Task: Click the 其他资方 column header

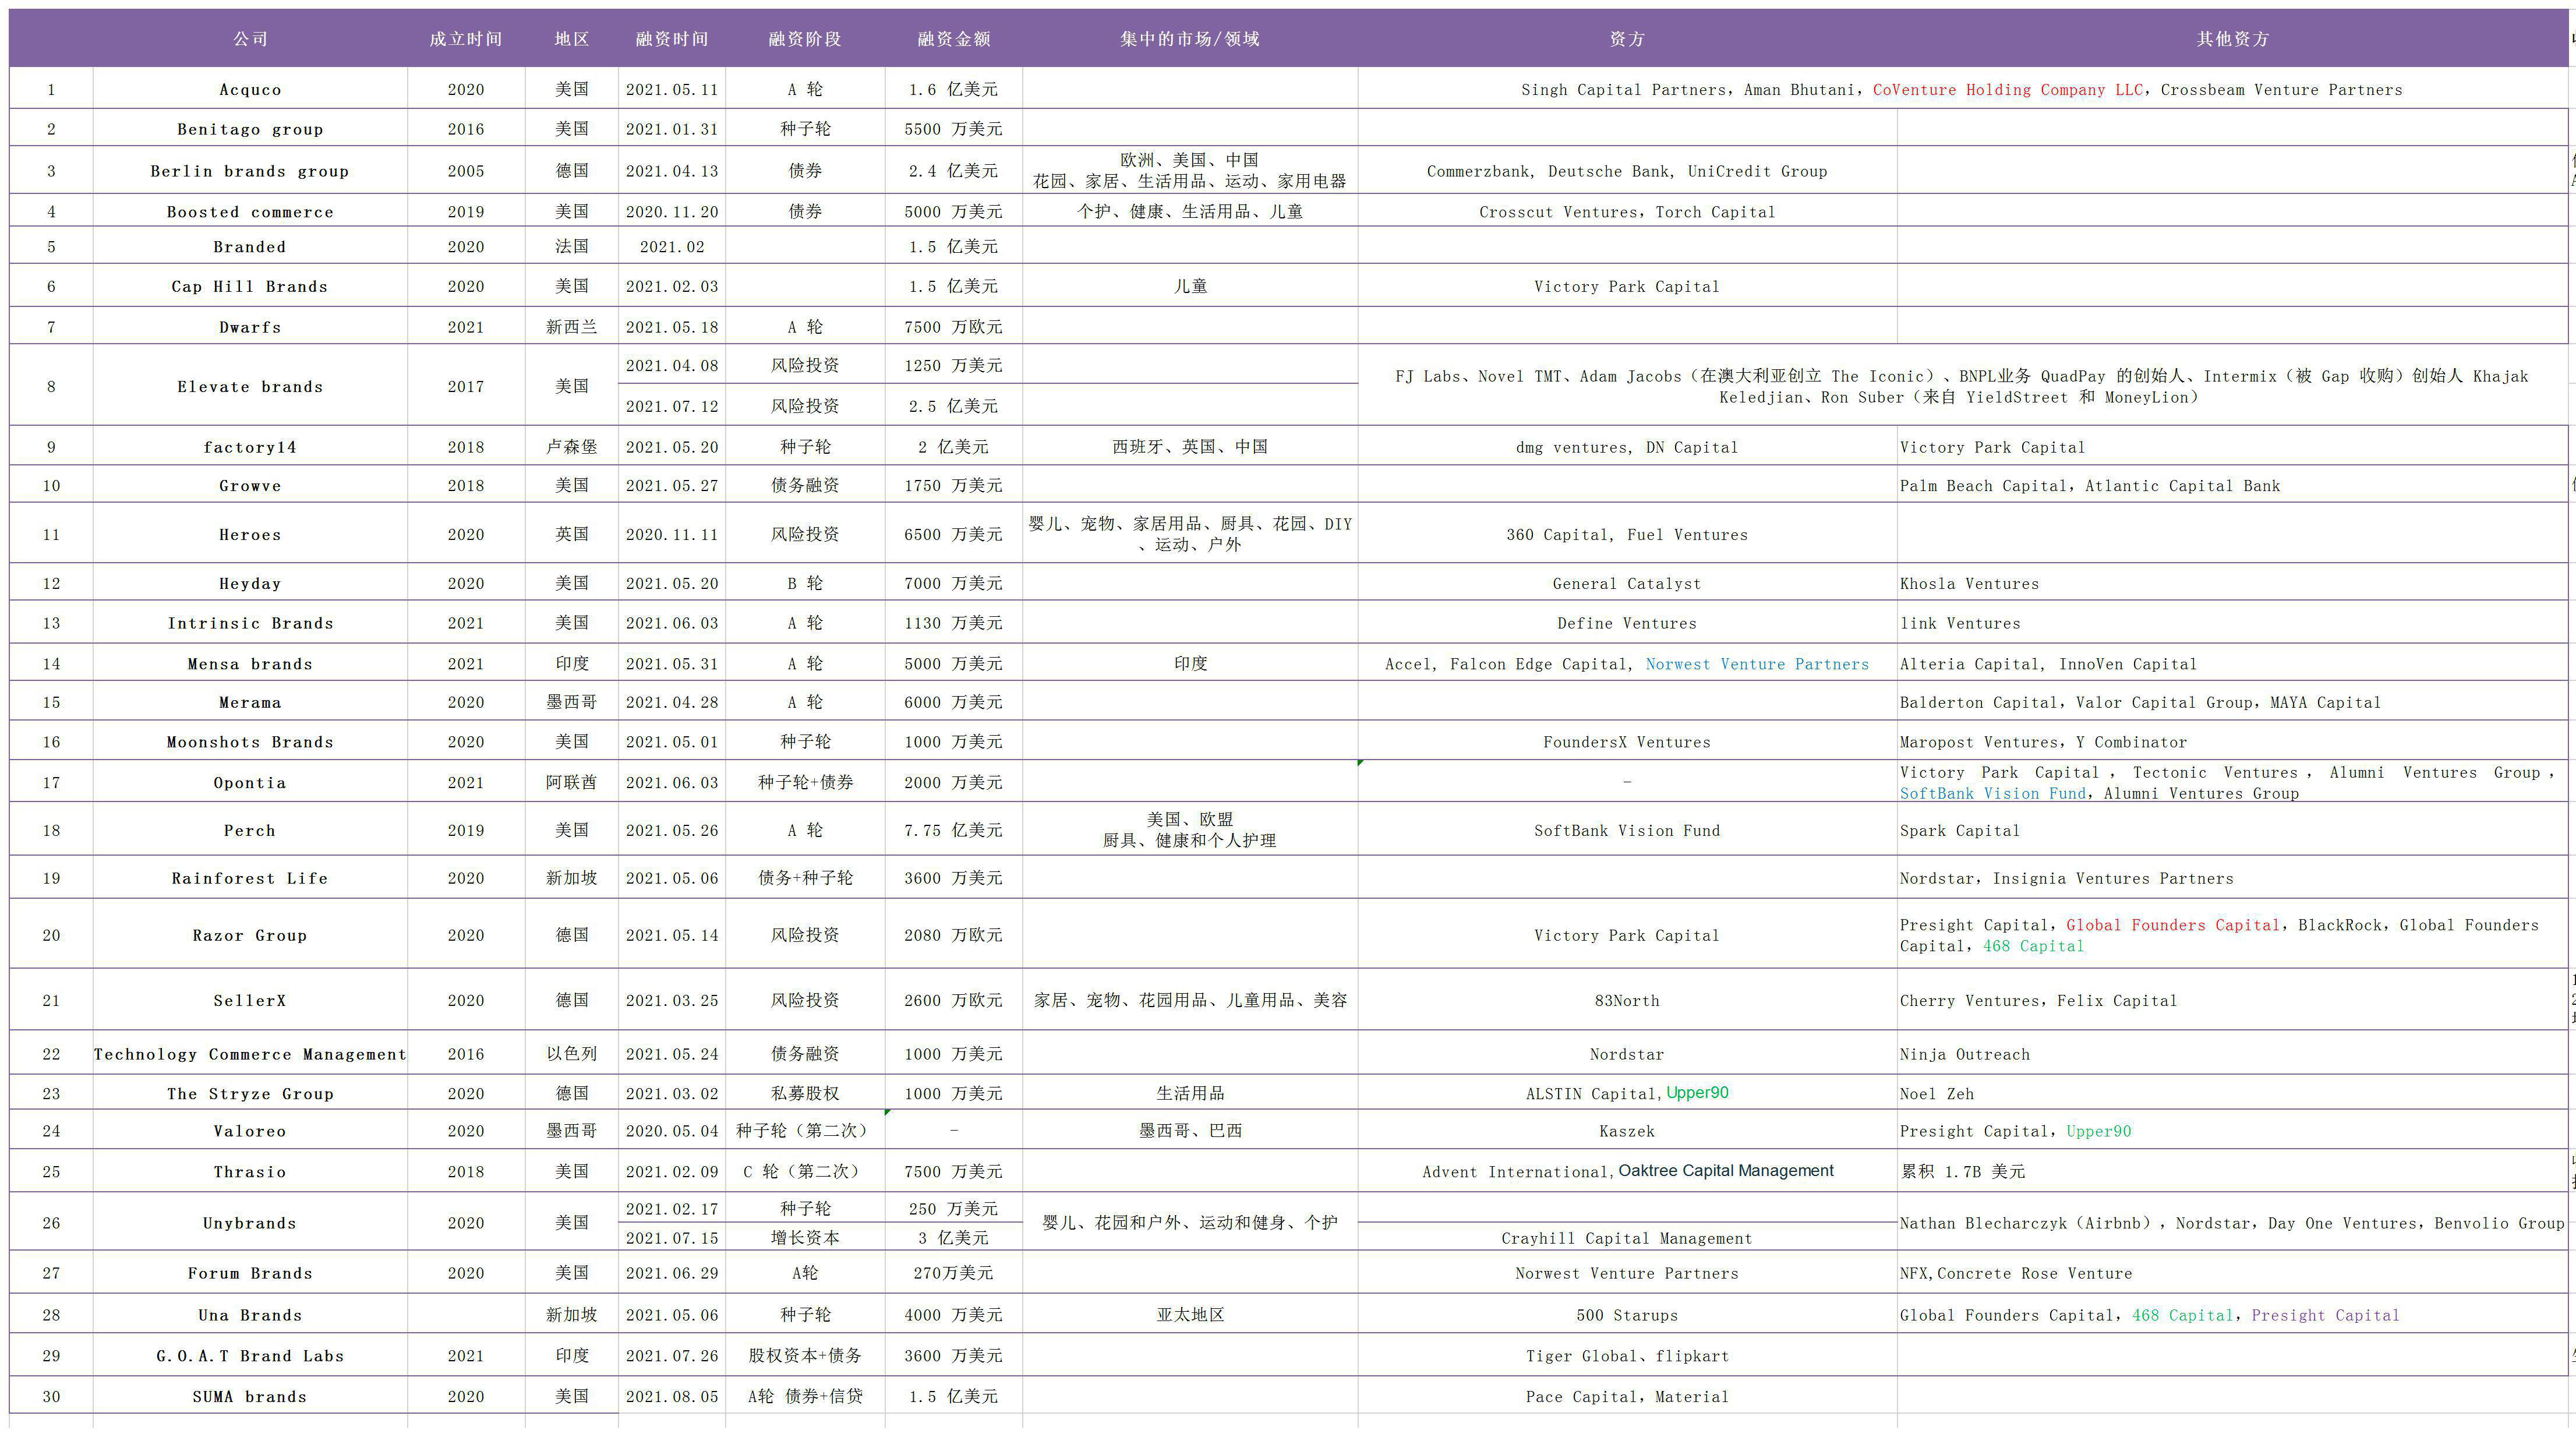Action: point(2232,39)
